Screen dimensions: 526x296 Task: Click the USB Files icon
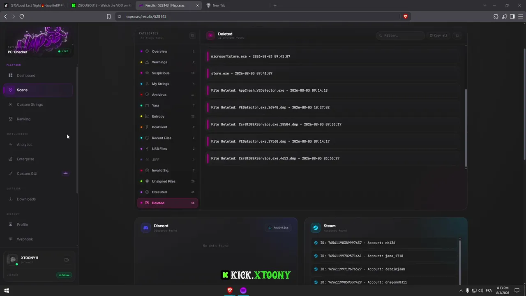(147, 149)
